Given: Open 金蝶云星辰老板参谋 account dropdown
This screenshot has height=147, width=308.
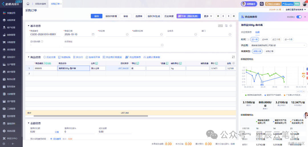Looking at the screenshot, I should coord(296,9).
